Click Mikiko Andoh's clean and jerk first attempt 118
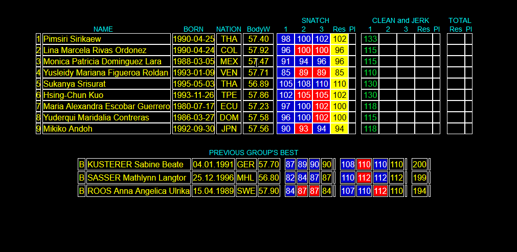Viewport: 517px width, 252px height. (x=370, y=129)
